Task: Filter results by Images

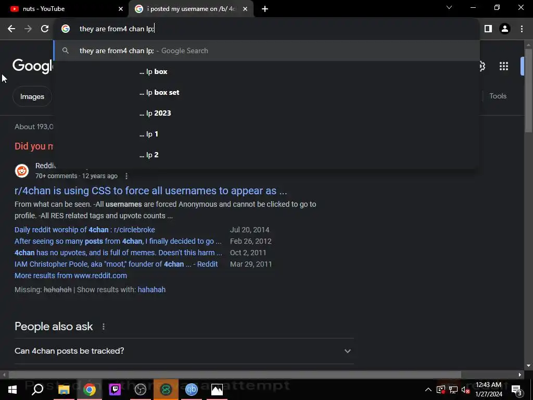Action: pos(32,96)
